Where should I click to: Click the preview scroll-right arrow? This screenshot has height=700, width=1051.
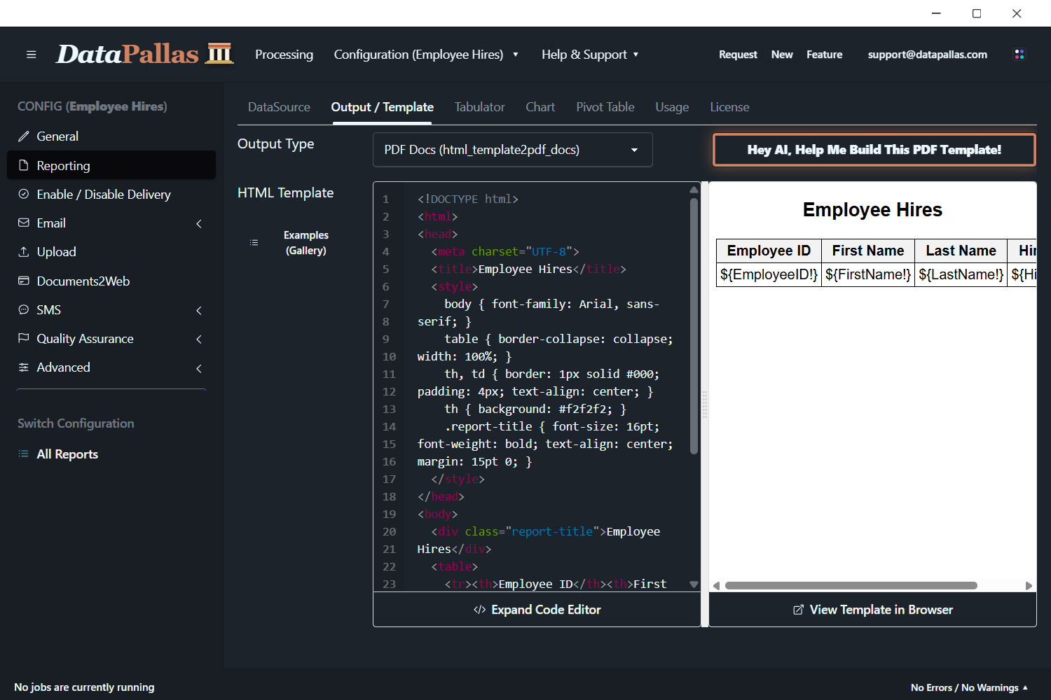point(1029,586)
